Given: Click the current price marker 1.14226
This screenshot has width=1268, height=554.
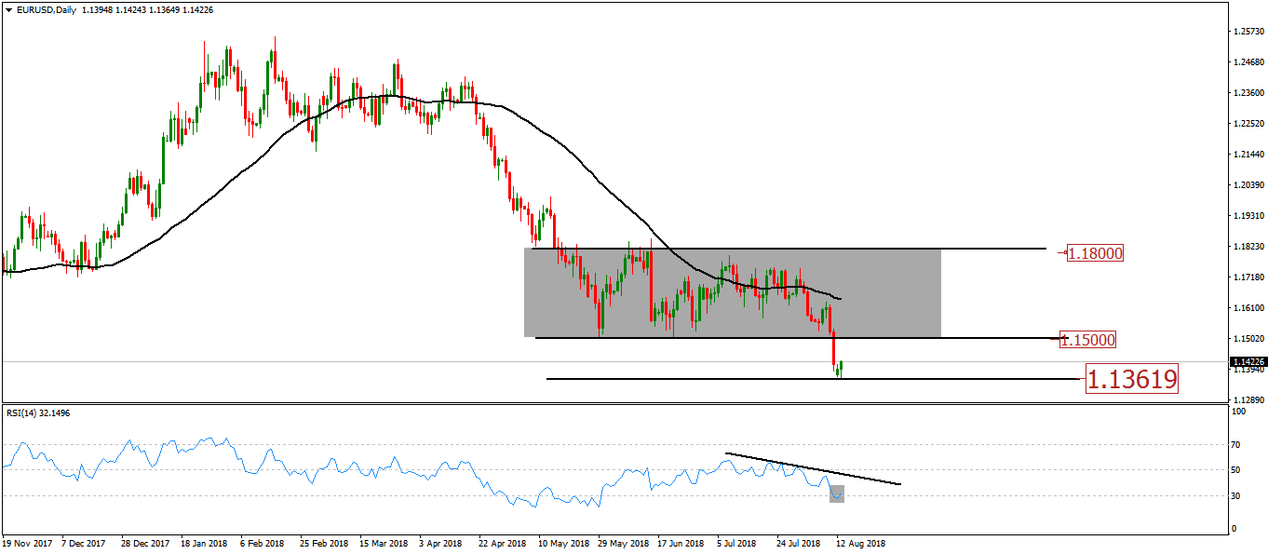Looking at the screenshot, I should pos(1246,361).
